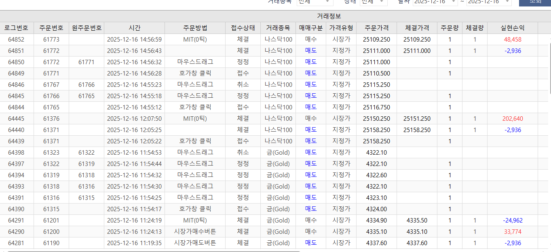Click order price 25150.250
This screenshot has height=252, width=551.
click(376, 119)
